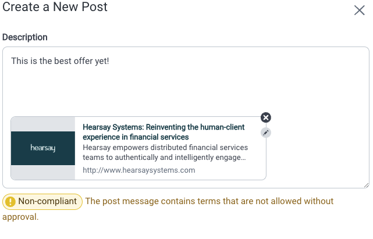Open the Hearsay Systems preview title
The height and width of the screenshot is (239, 373).
[x=164, y=132]
